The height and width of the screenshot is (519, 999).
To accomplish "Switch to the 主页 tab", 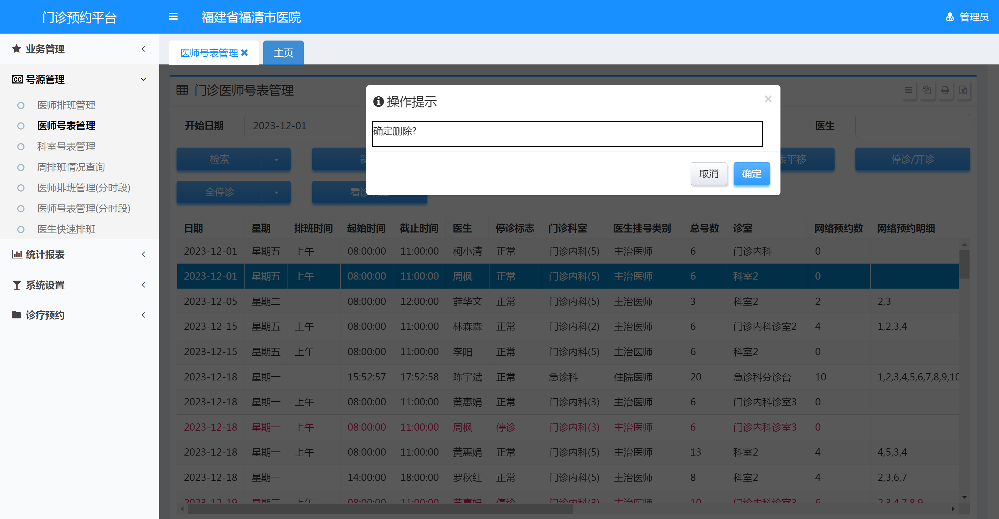I will tap(283, 53).
